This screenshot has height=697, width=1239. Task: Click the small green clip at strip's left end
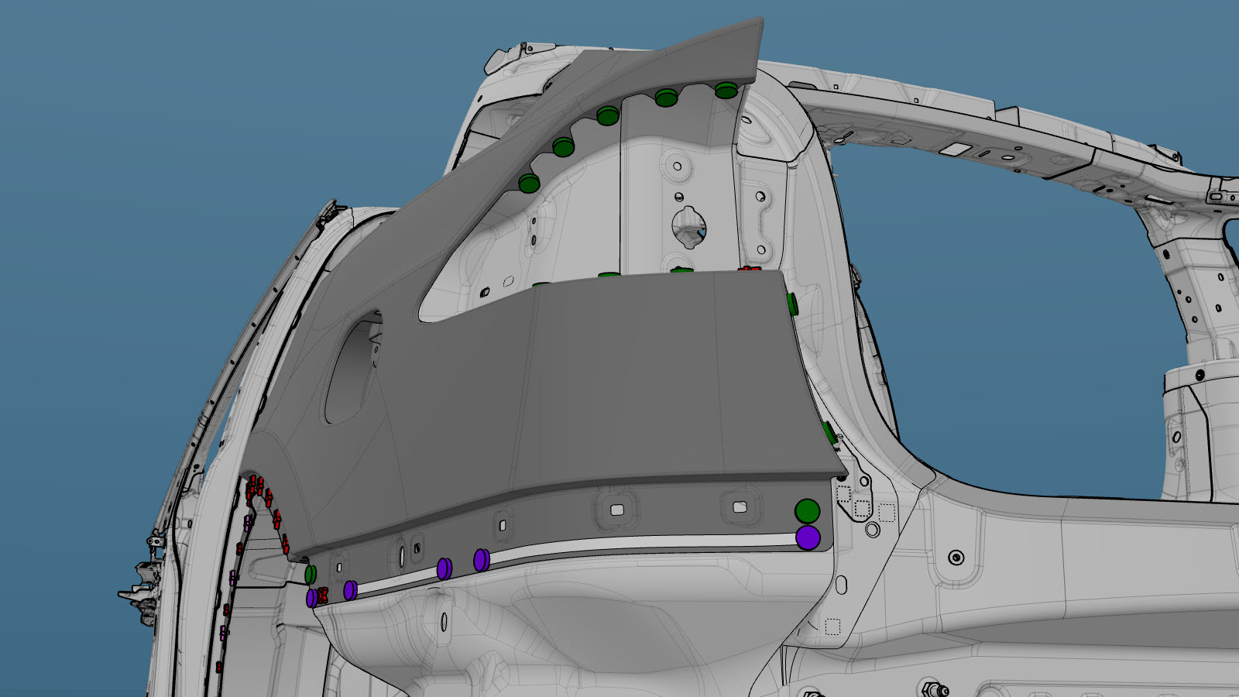310,574
